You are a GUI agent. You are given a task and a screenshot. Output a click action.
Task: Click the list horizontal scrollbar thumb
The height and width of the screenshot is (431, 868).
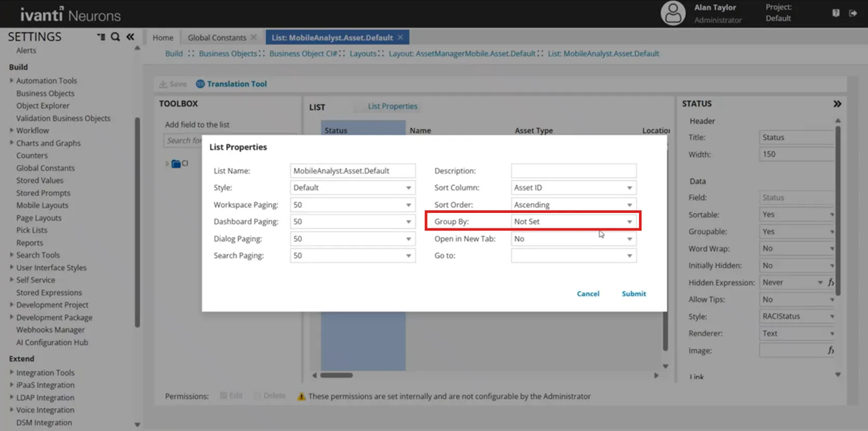(x=337, y=375)
